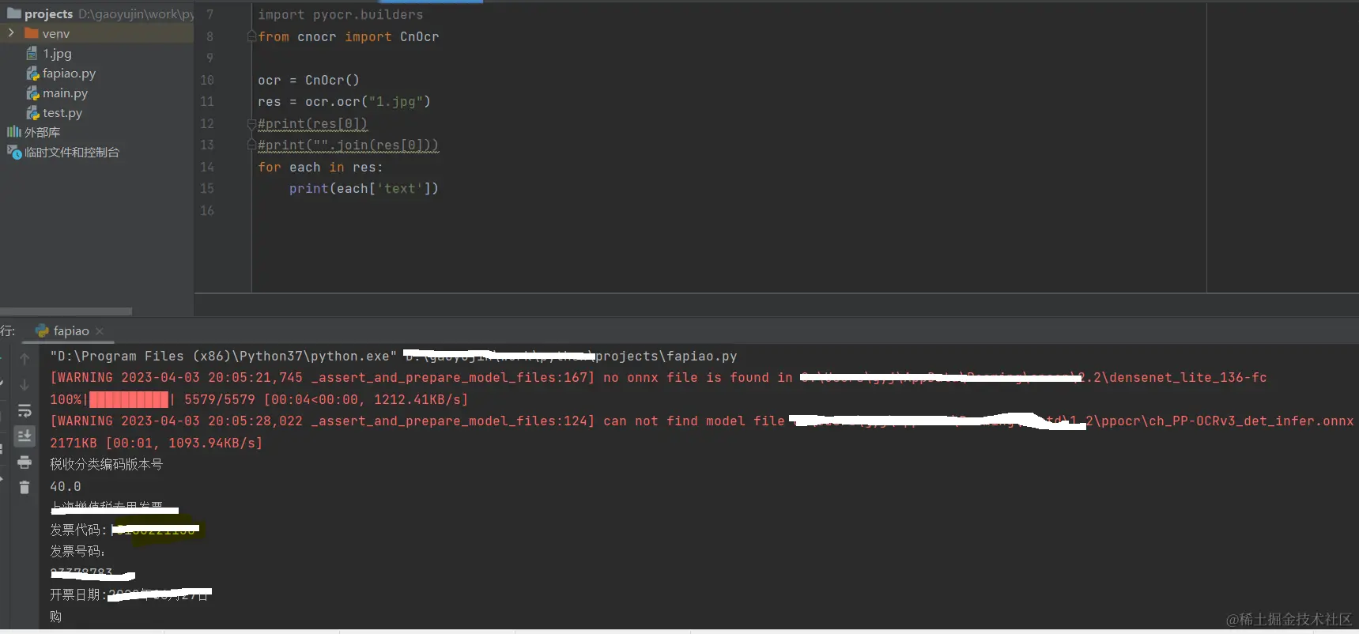Click the fapiao.py Python file icon

click(32, 74)
